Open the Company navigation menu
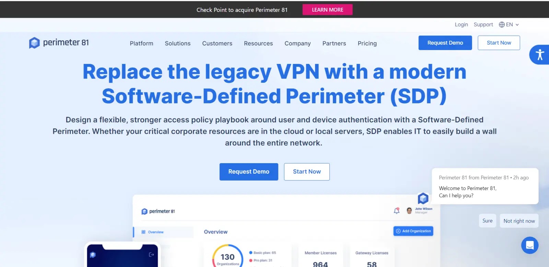 (x=297, y=43)
